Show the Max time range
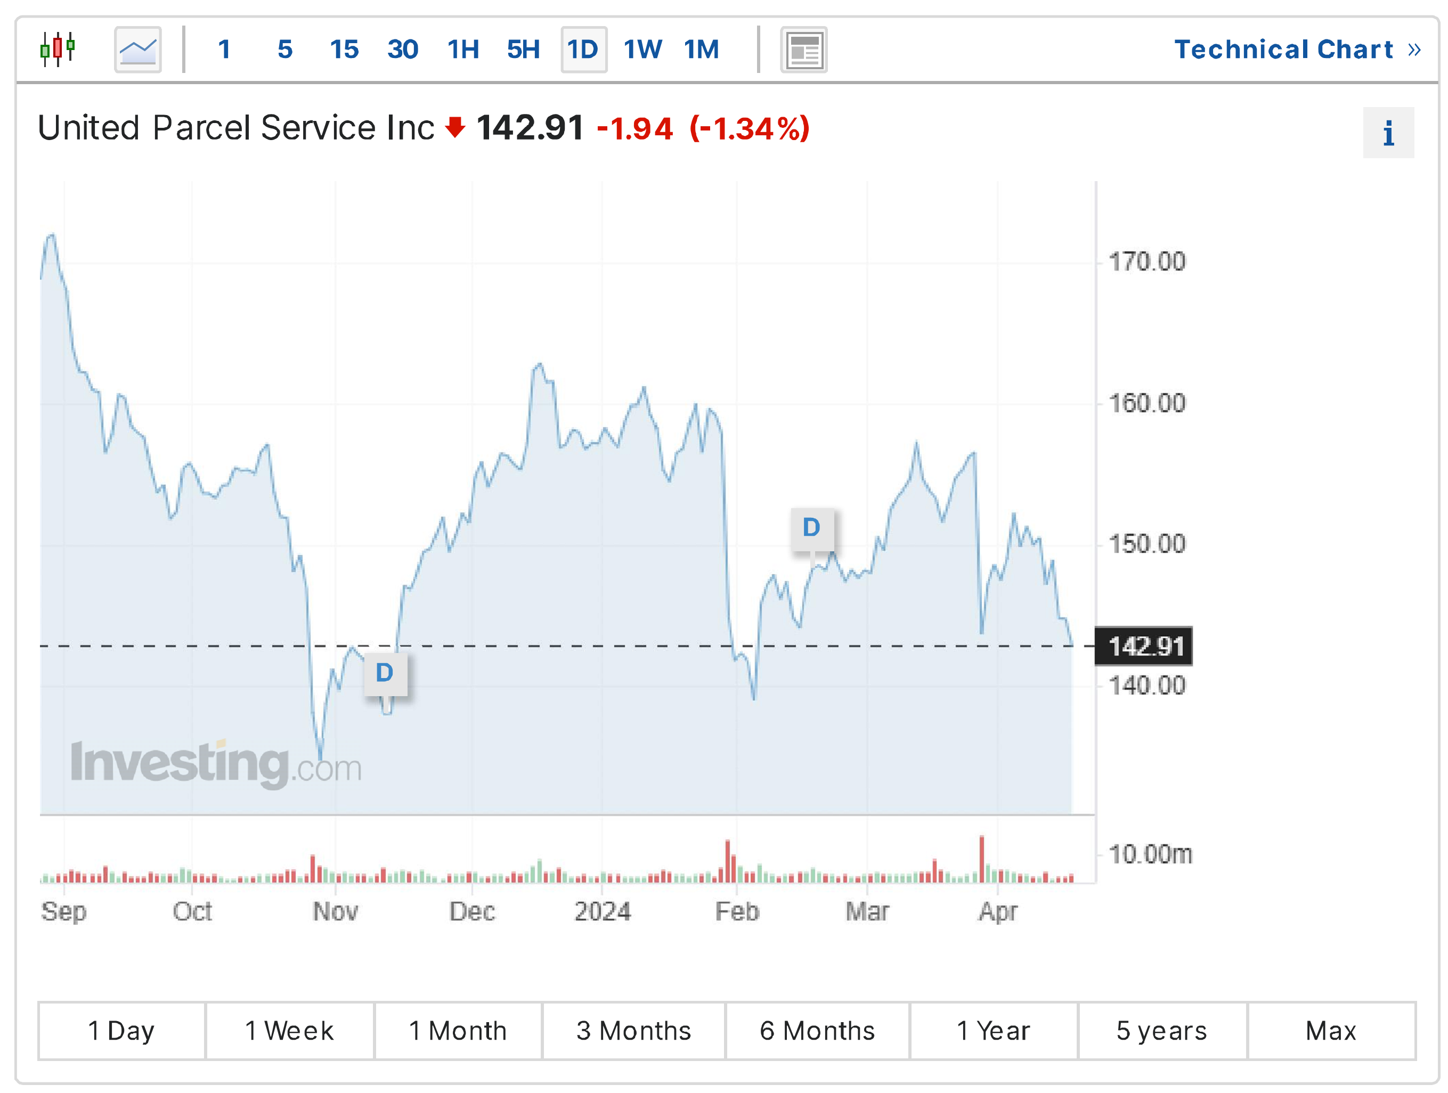This screenshot has height=1093, width=1448. 1331,1031
